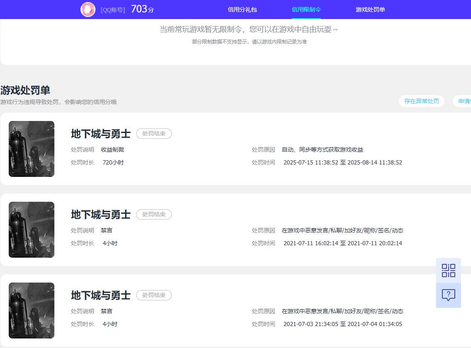Click the 720小时 penalty duration text
471x348 pixels.
click(x=113, y=162)
